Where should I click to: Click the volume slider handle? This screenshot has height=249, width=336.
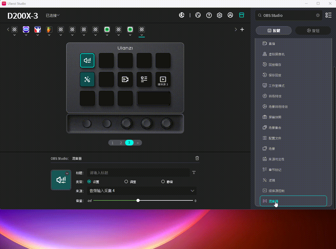pos(138,201)
